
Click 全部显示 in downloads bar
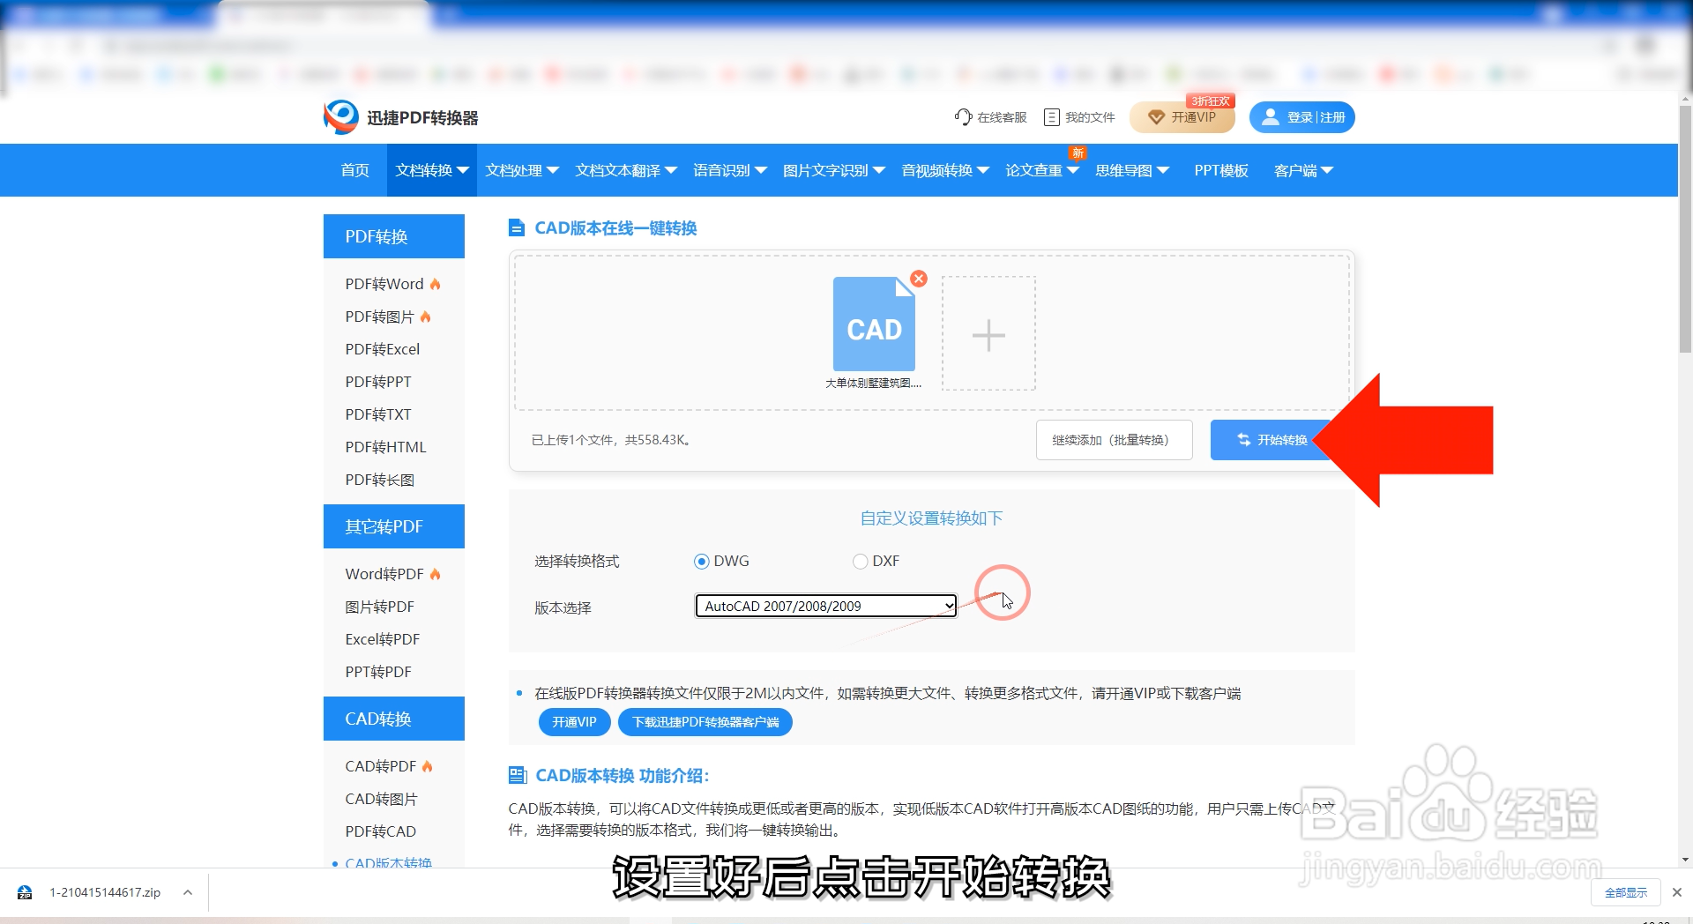1626,892
